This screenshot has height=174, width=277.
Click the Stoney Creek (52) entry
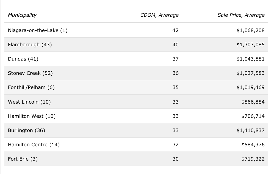pos(30,73)
